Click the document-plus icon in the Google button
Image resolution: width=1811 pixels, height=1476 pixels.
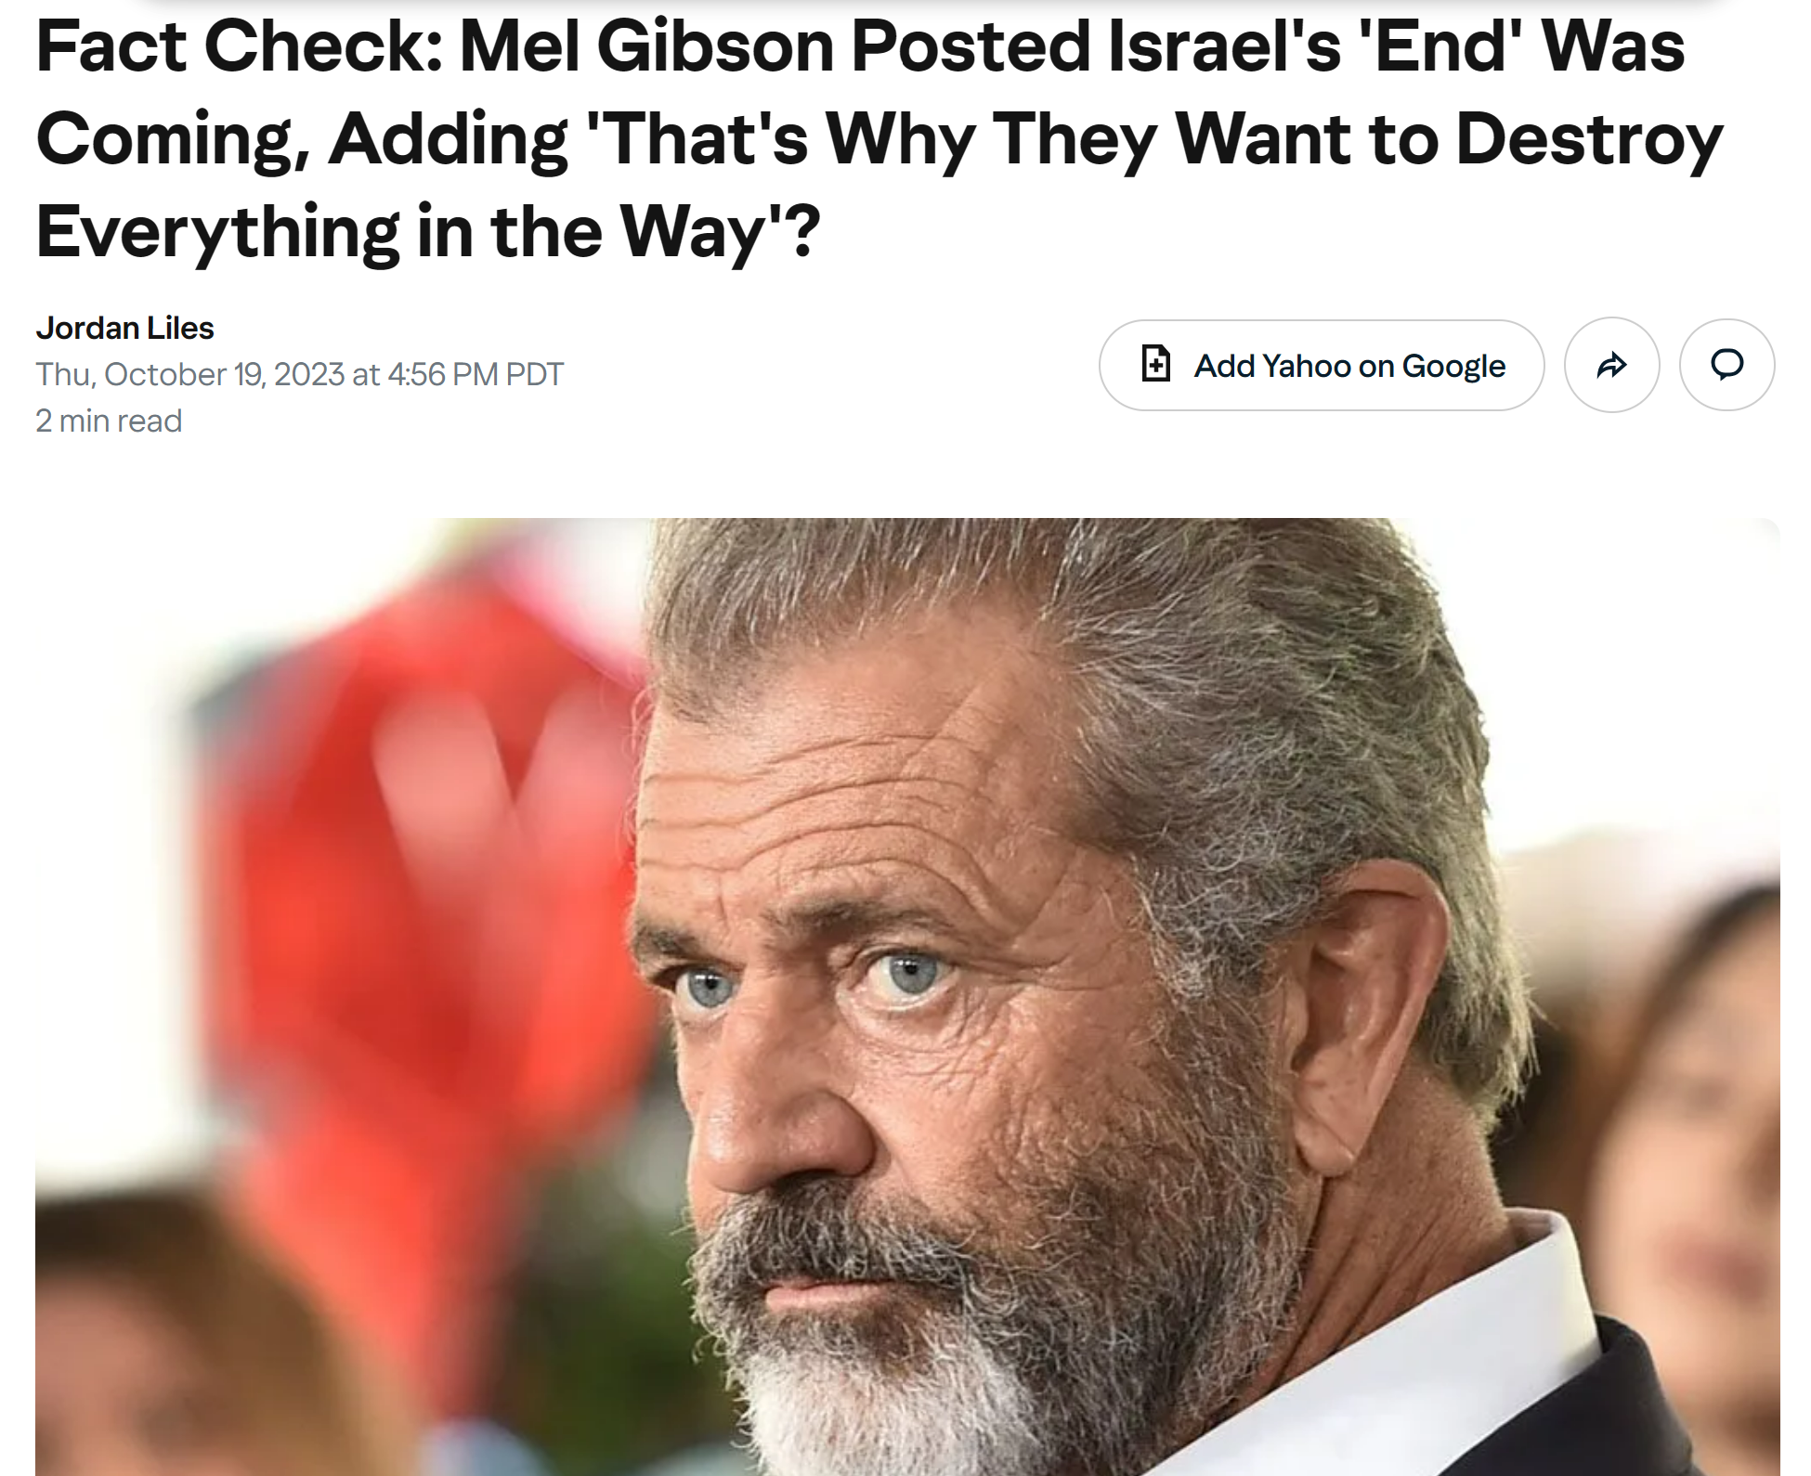click(1155, 364)
